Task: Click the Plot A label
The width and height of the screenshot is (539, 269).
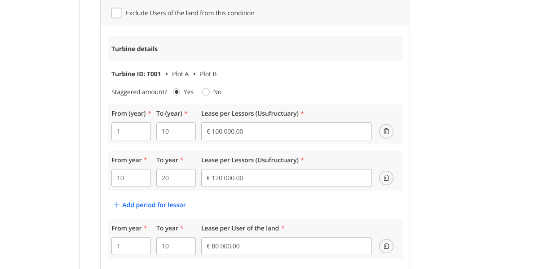Action: [180, 74]
